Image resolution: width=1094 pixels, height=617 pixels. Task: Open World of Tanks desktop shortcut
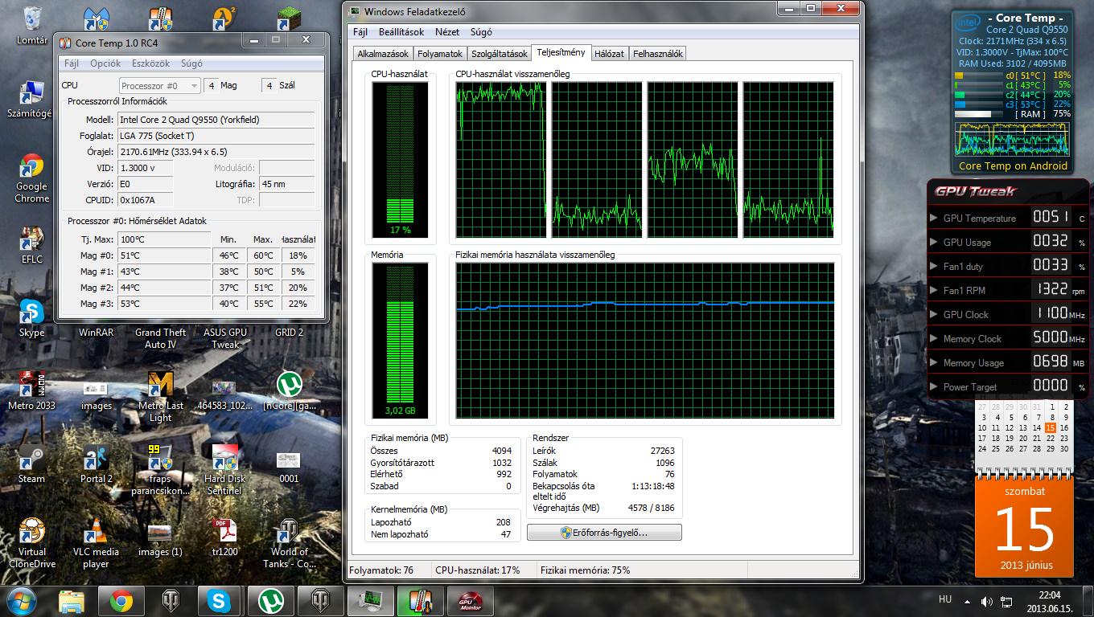tap(290, 544)
